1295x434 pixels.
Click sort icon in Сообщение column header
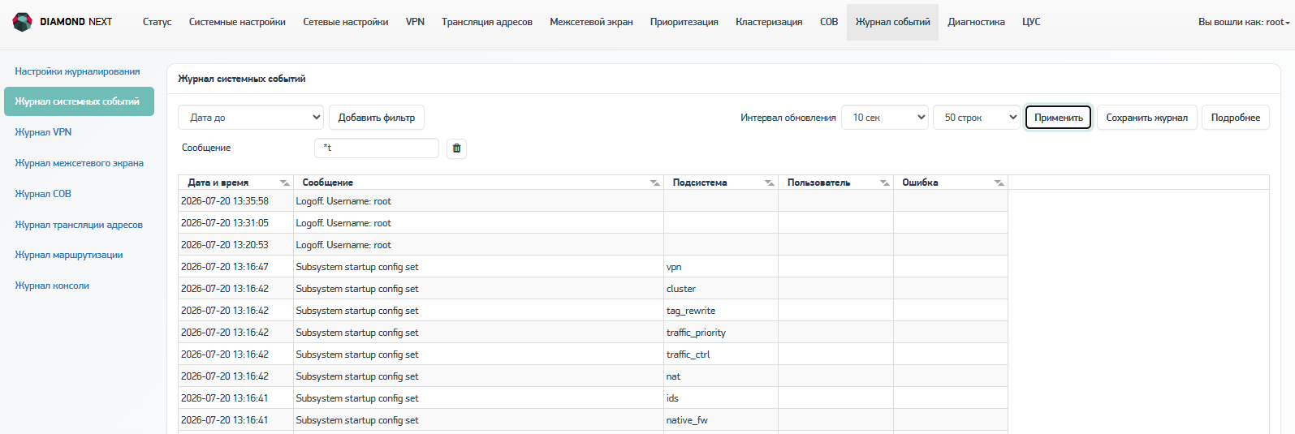click(x=654, y=183)
